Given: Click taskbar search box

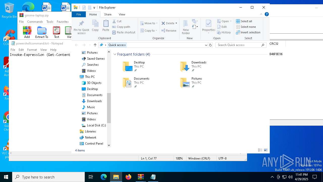Looking at the screenshot, I should tap(48, 177).
